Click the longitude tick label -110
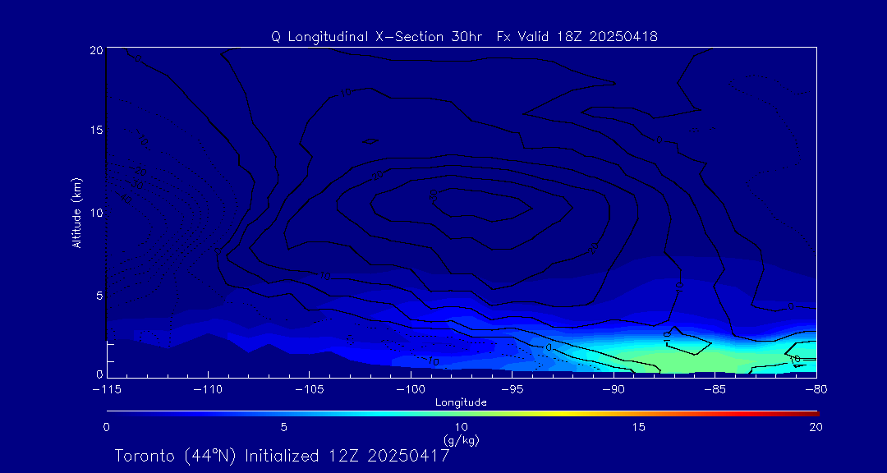This screenshot has width=887, height=473. pyautogui.click(x=208, y=390)
